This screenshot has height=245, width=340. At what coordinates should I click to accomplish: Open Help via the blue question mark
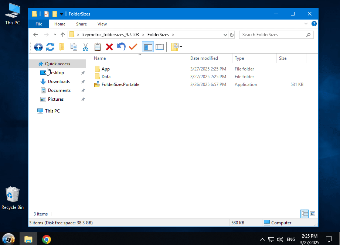point(314,24)
